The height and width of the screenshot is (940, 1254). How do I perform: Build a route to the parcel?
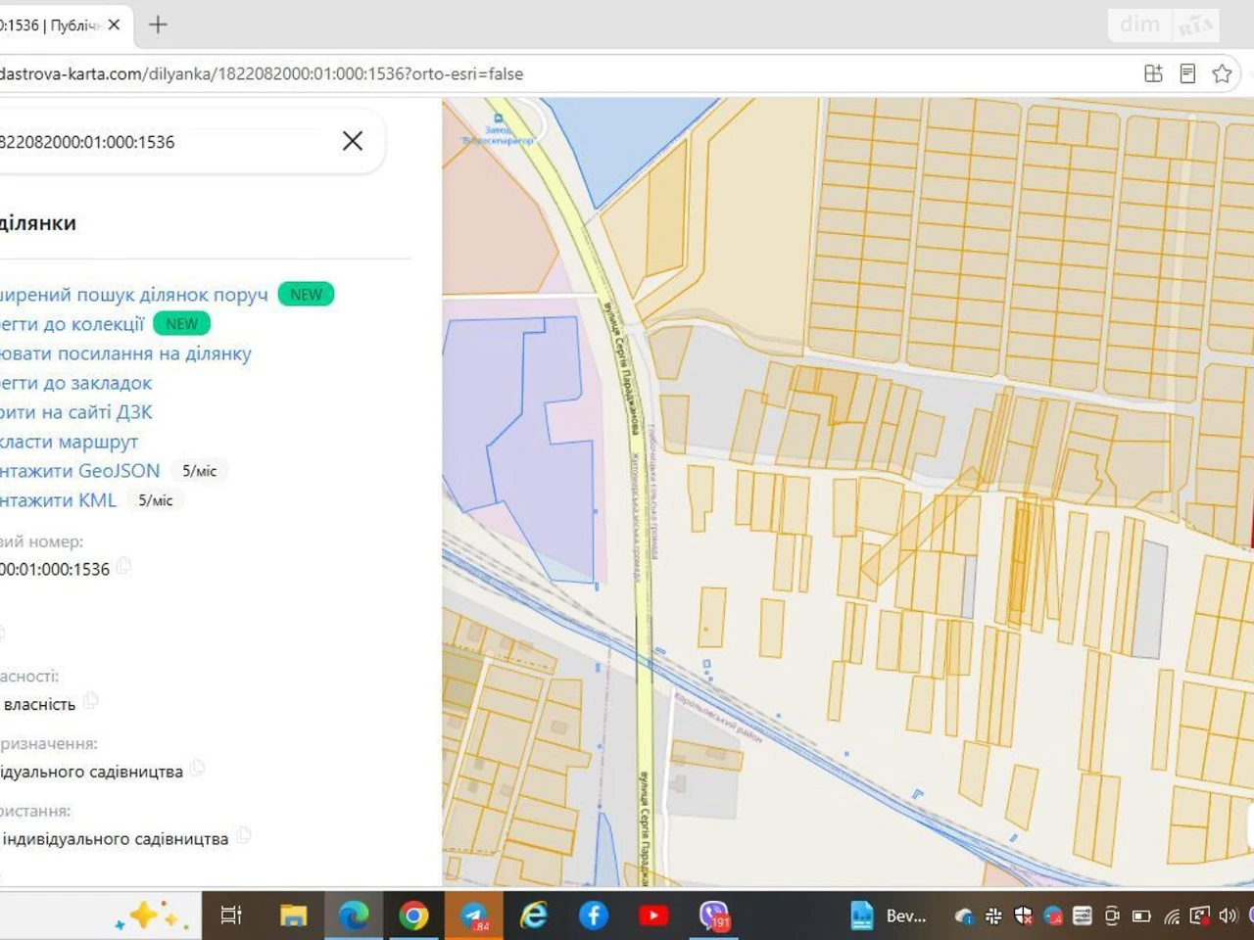pyautogui.click(x=69, y=442)
